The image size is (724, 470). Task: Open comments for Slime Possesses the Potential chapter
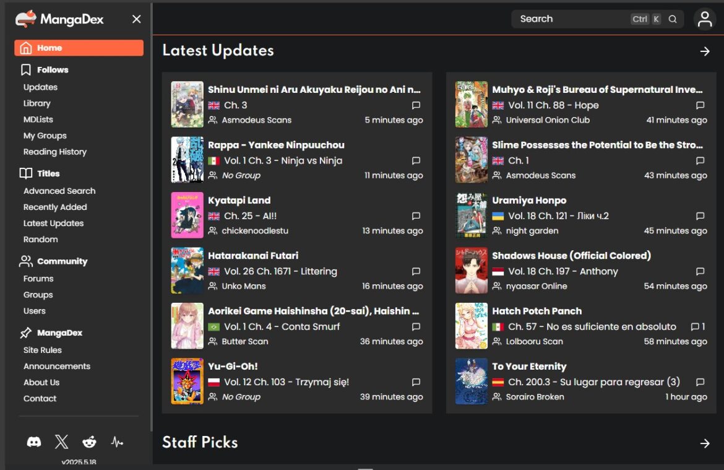(x=700, y=161)
